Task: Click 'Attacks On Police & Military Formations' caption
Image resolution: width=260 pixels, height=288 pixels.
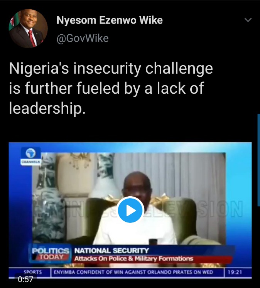Action: tap(133, 259)
